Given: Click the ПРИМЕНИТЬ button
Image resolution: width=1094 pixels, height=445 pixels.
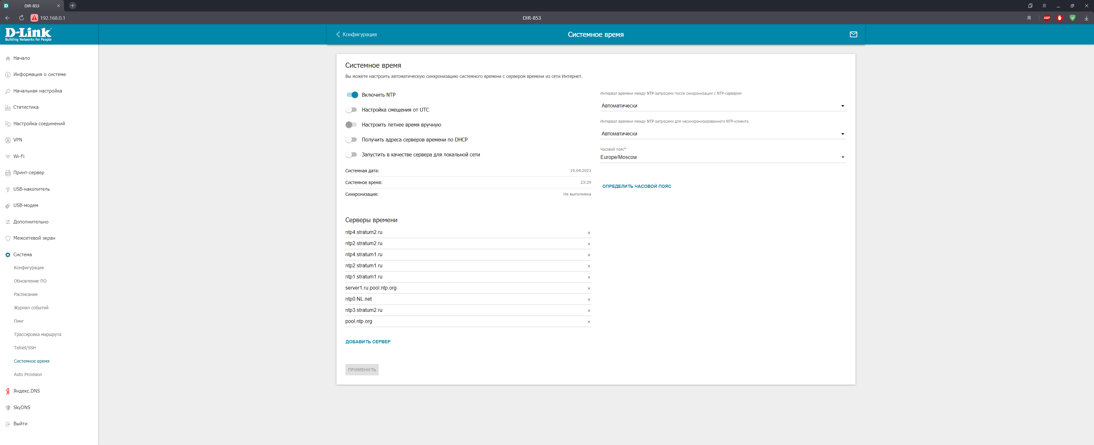Looking at the screenshot, I should tap(362, 370).
